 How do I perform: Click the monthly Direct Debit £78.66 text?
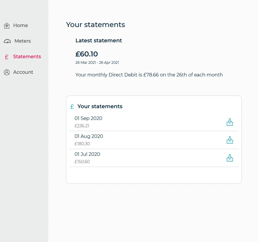coord(149,75)
